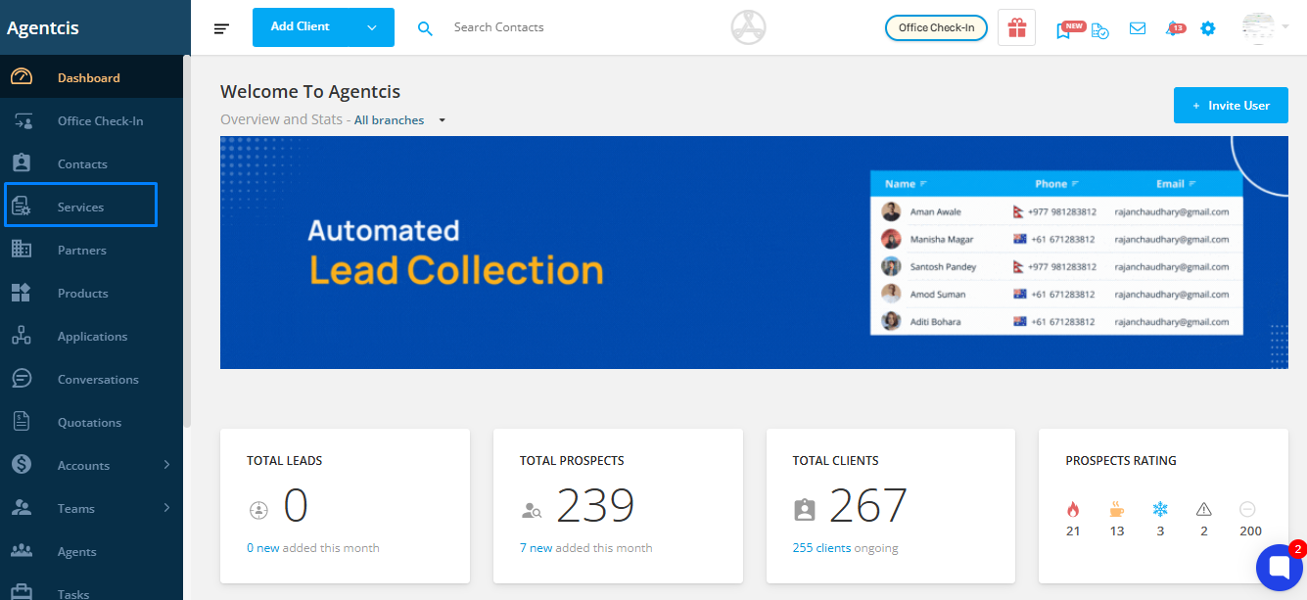Click the '7 new' prospects link
The image size is (1307, 600).
pyautogui.click(x=536, y=548)
